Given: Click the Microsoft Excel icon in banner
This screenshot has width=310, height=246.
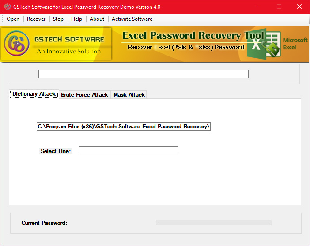Looking at the screenshot, I should coord(264,45).
